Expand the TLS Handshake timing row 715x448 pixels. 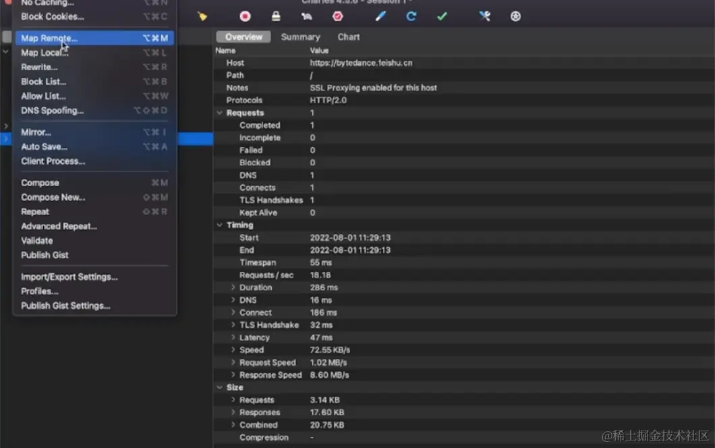233,325
